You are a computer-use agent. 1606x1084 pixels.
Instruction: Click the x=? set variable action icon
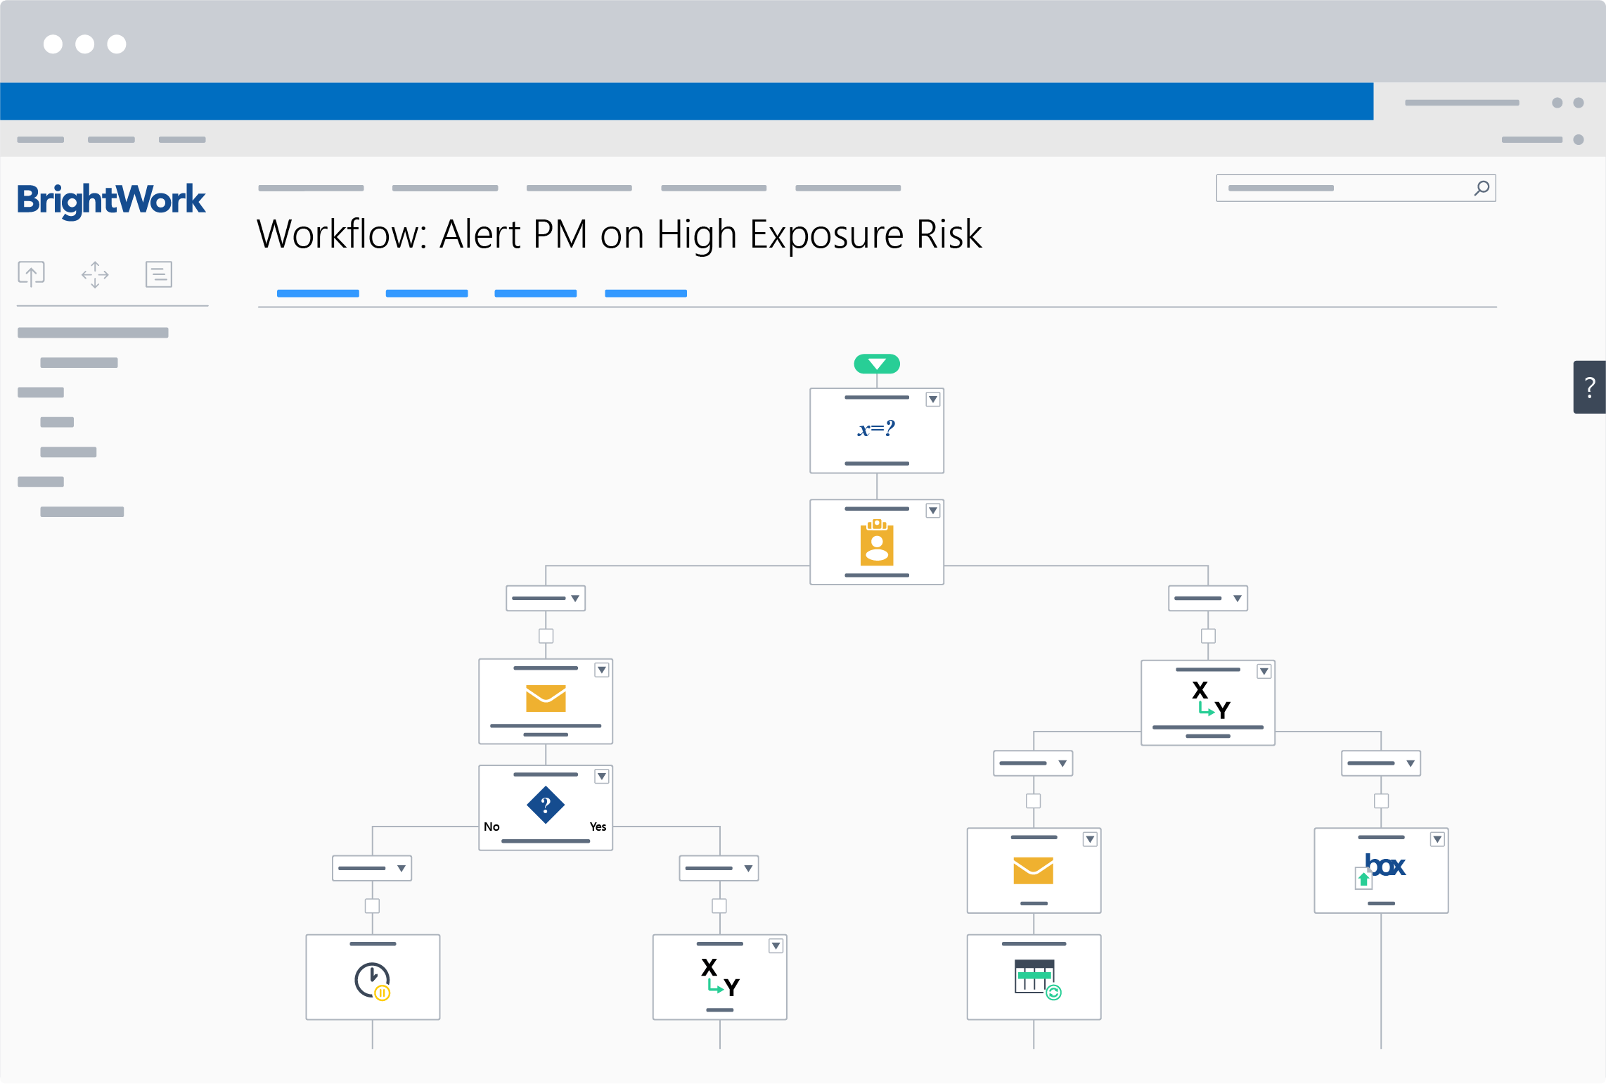click(876, 428)
